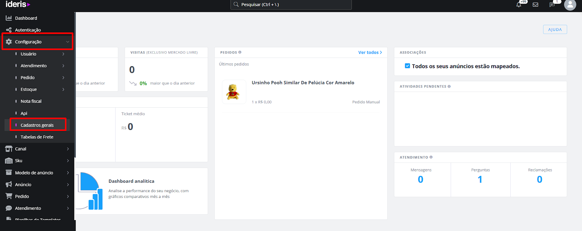Open the chat messages icon in header
The height and width of the screenshot is (231, 582).
pyautogui.click(x=552, y=5)
